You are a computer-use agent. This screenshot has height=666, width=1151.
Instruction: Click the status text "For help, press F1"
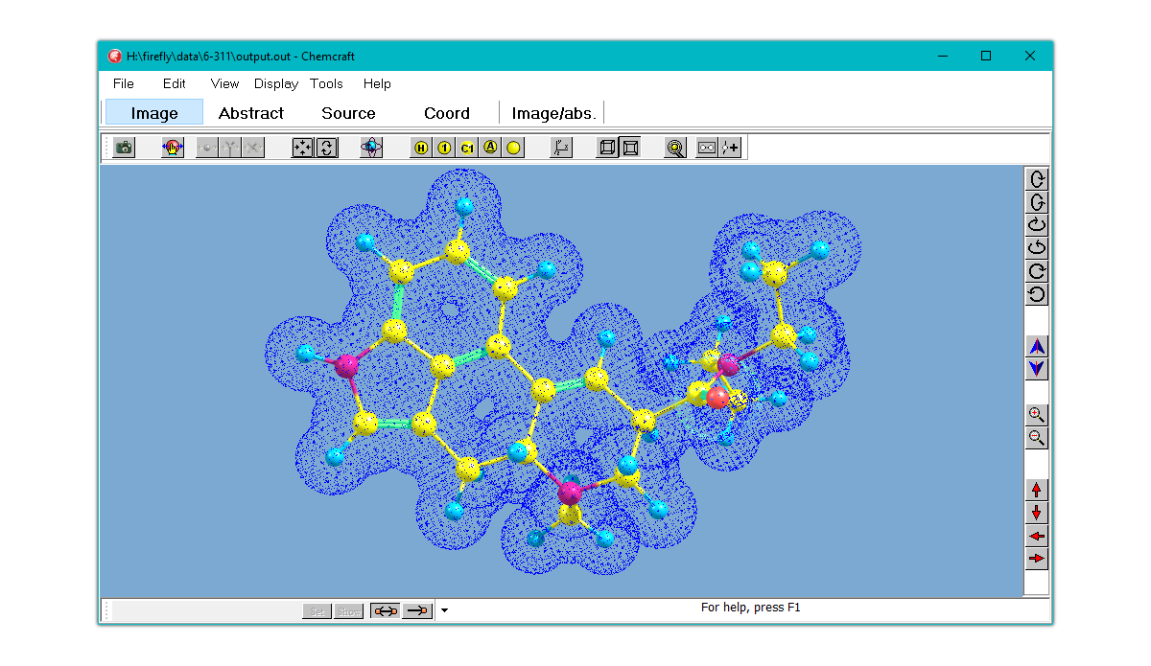click(750, 608)
